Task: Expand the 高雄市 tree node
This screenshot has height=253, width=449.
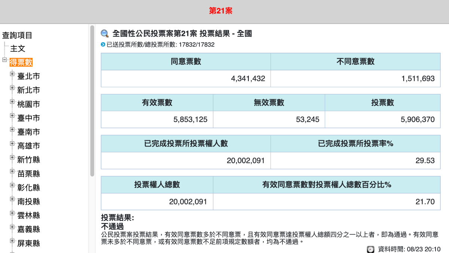Action: point(12,143)
